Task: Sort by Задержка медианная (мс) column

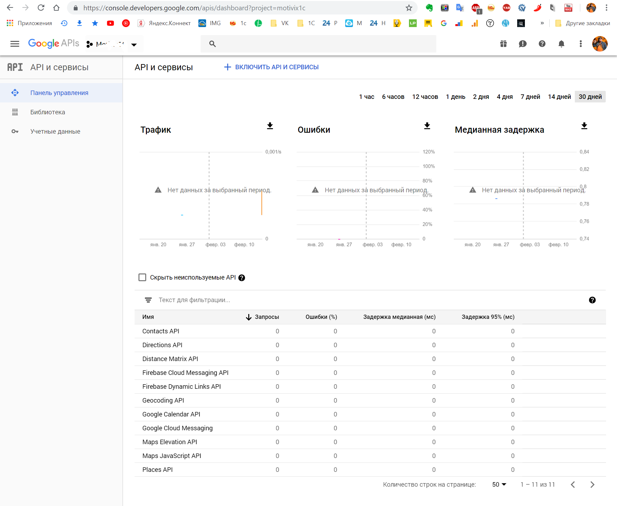Action: [x=399, y=317]
